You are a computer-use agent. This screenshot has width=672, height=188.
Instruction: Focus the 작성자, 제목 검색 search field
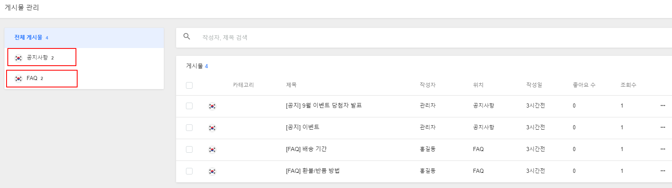coord(435,37)
